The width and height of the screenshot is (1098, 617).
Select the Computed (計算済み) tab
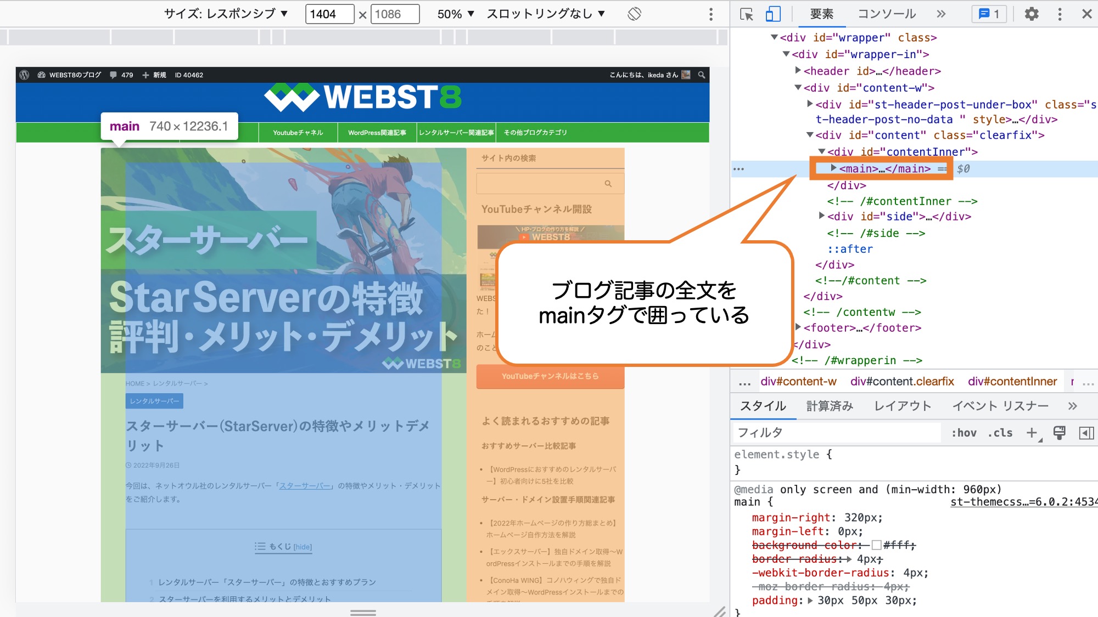coord(830,406)
